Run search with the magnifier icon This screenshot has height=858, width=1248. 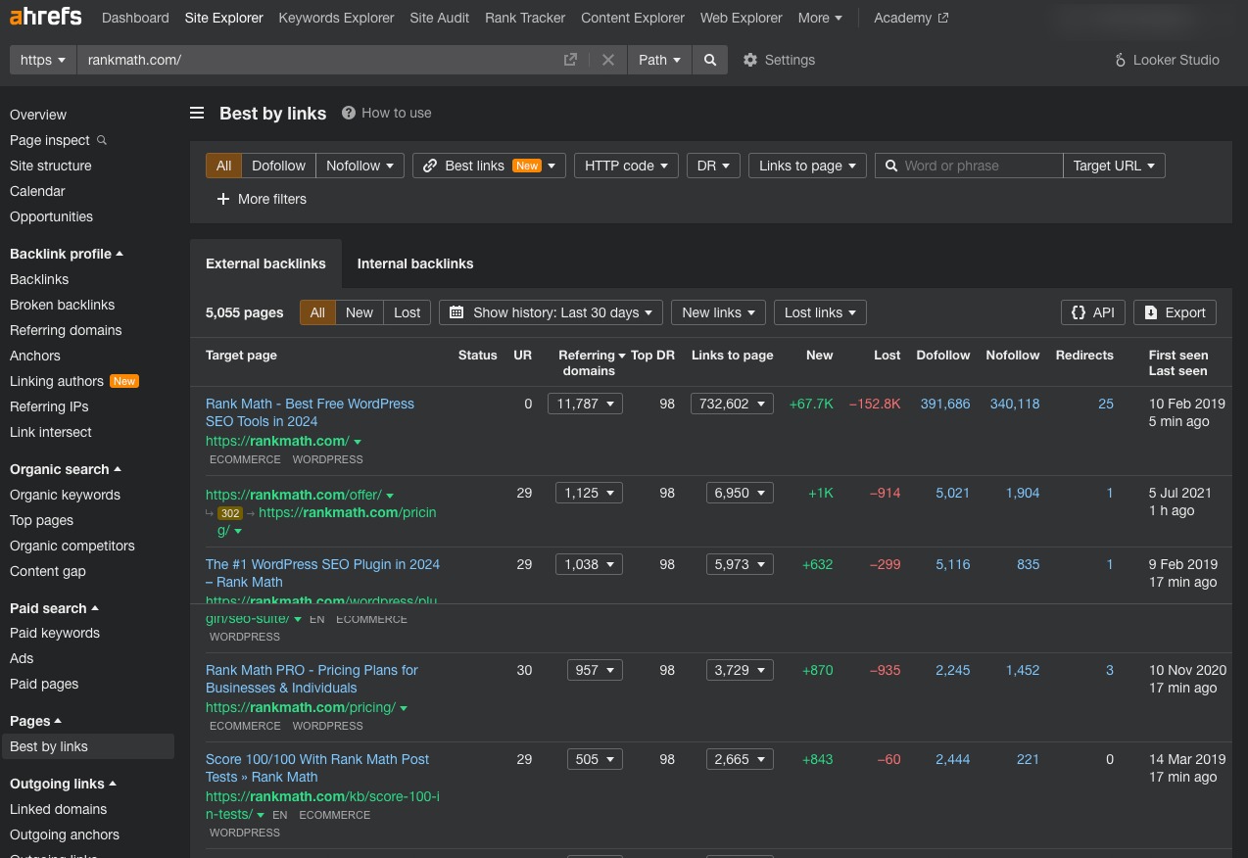710,60
